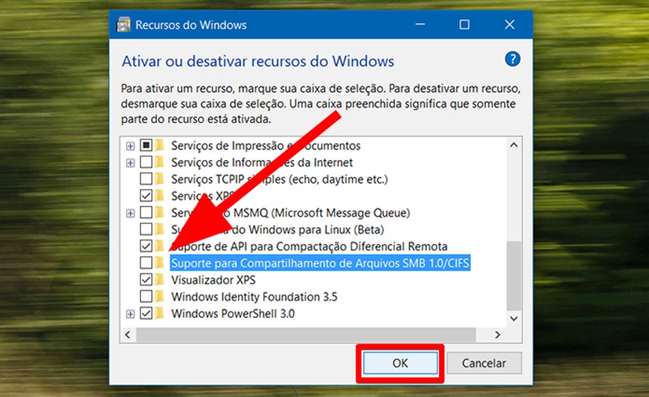Enable Windows Identity Foundation 3.5 checkbox
649x397 pixels.
point(146,297)
